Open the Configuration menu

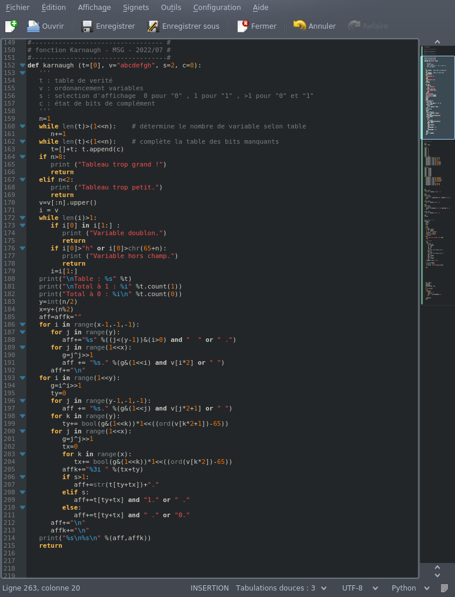tap(217, 7)
